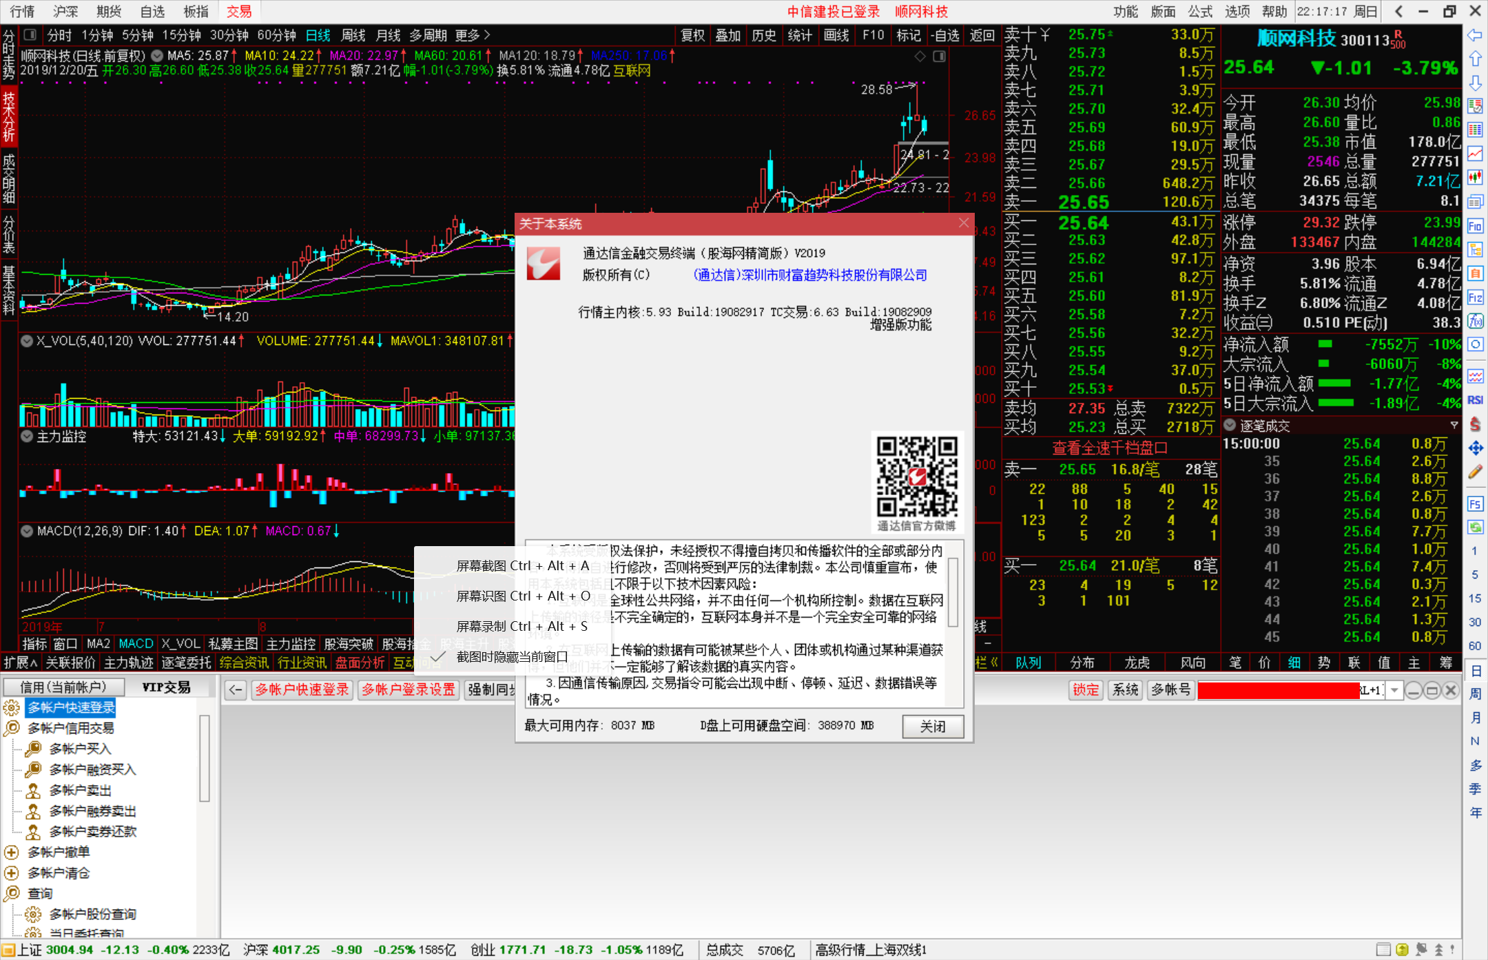1488x960 pixels.
Task: Toggle the circle marker beside X_VOL indicator
Action: pos(27,341)
